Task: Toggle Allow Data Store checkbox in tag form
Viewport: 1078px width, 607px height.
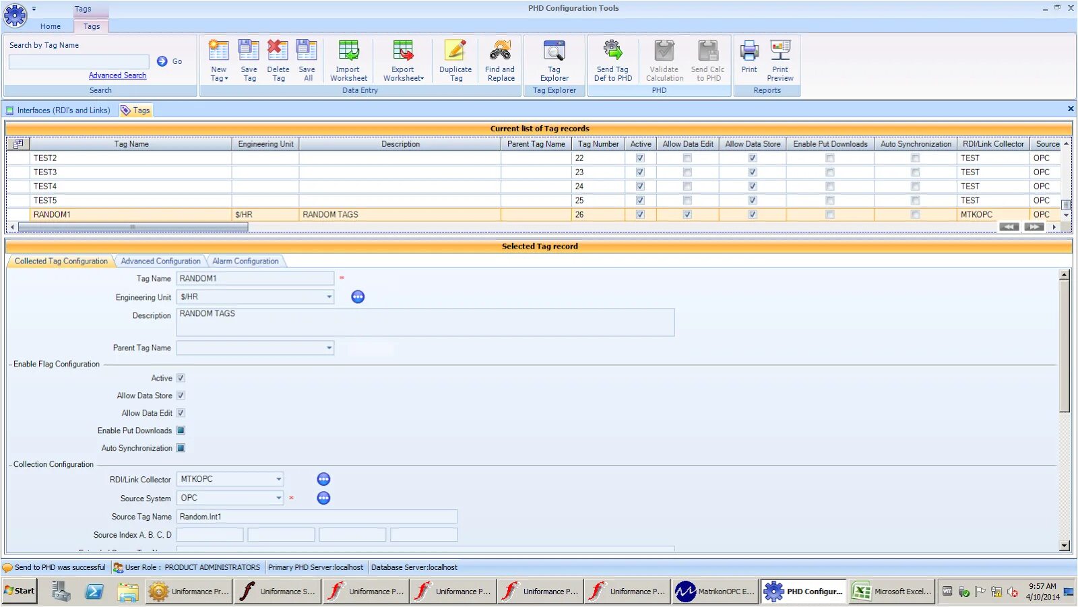Action: point(181,395)
